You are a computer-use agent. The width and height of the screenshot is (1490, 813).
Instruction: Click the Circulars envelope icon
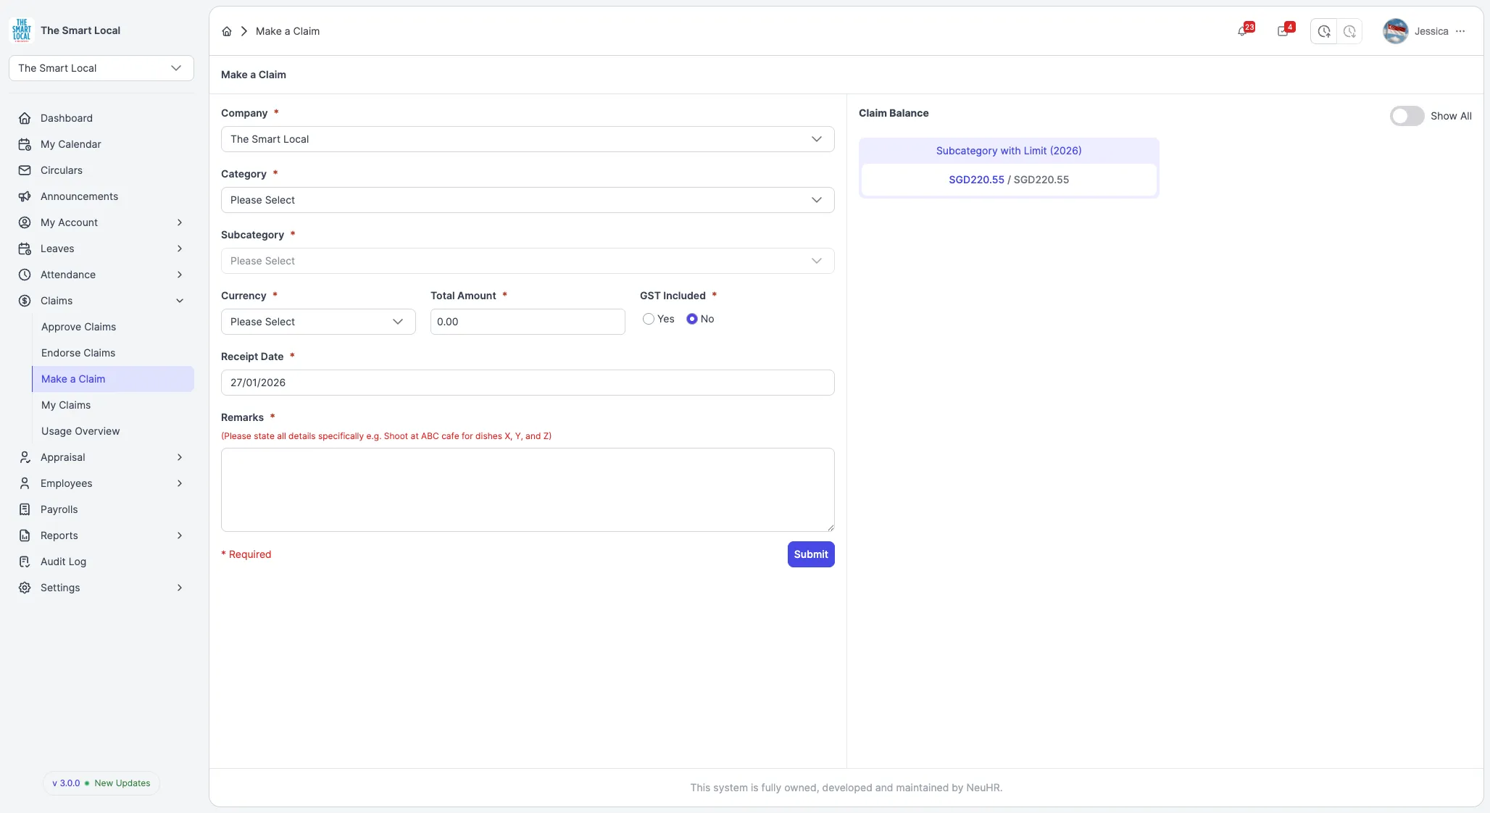pyautogui.click(x=25, y=170)
